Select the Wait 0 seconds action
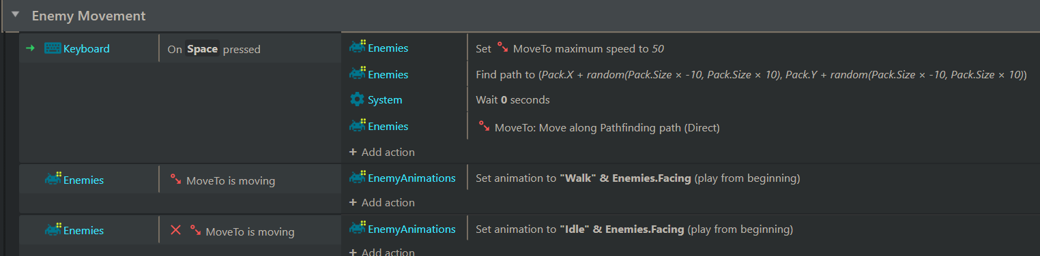The image size is (1040, 256). (x=753, y=99)
